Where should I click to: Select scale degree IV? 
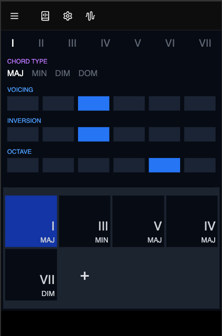[x=105, y=43]
